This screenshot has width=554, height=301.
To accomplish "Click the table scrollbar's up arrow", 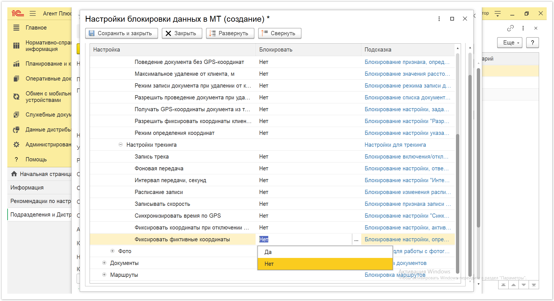I will (x=457, y=48).
